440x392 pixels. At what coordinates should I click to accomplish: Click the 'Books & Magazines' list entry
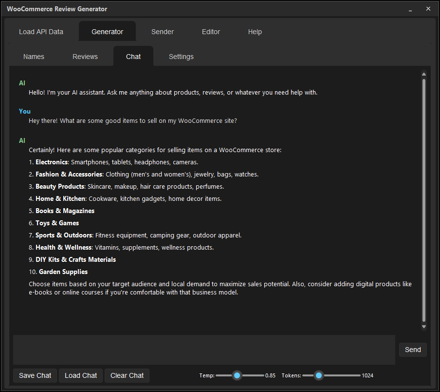pos(61,211)
